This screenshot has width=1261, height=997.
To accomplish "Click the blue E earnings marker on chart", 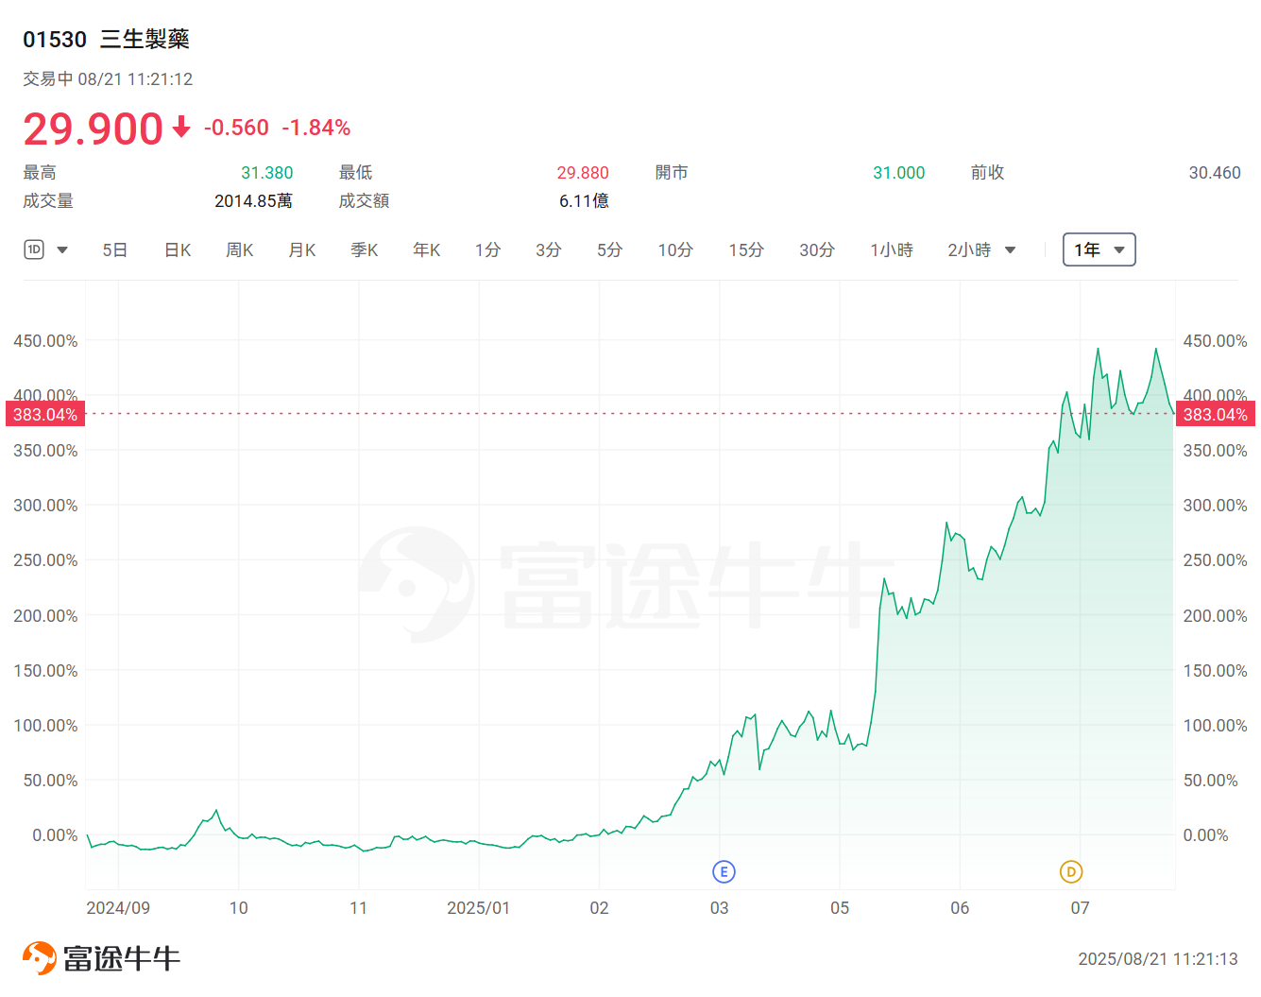I will click(724, 871).
